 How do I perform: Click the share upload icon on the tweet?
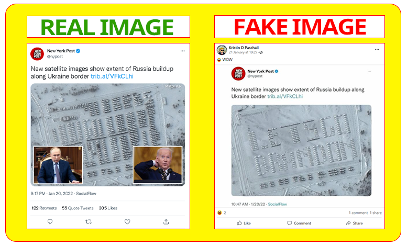point(166,221)
